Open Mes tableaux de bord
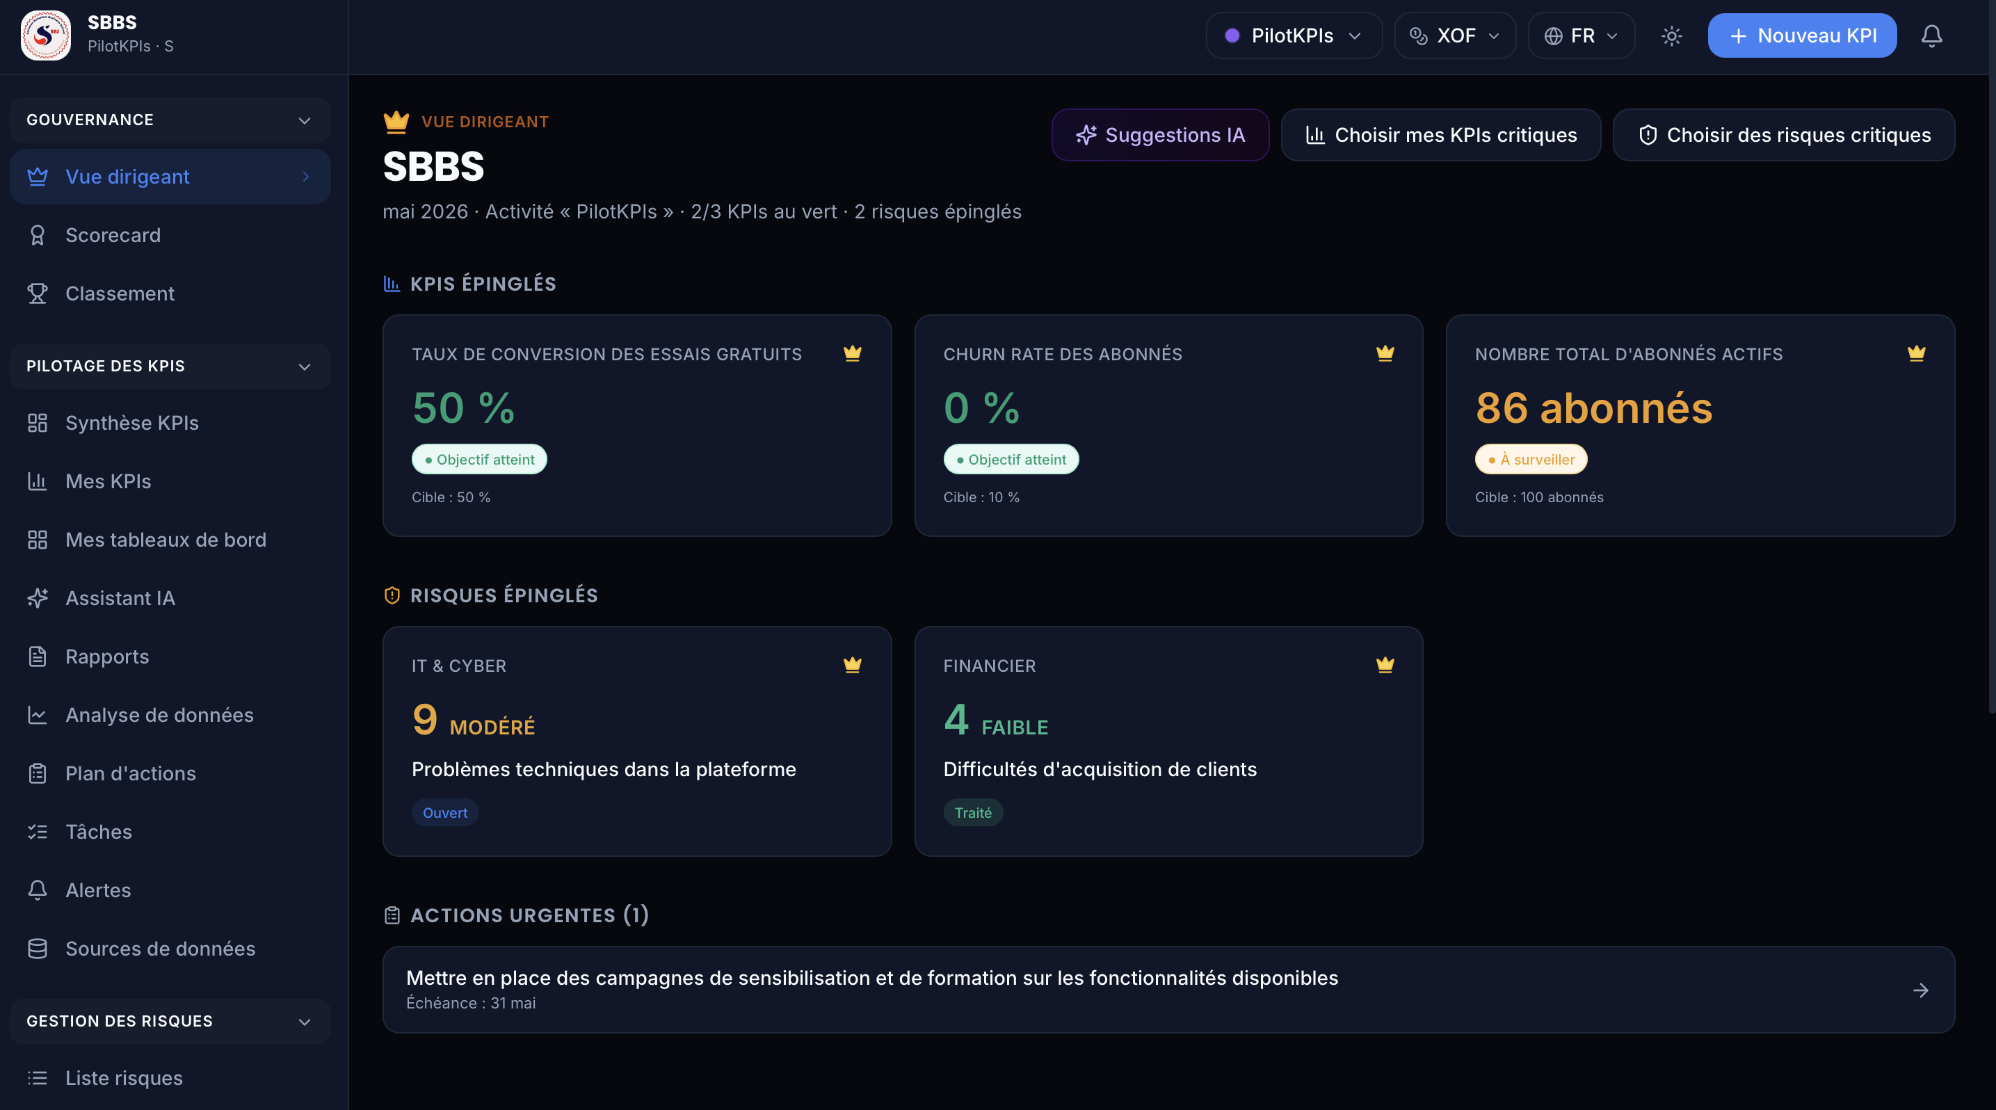The image size is (1996, 1110). pos(170,540)
